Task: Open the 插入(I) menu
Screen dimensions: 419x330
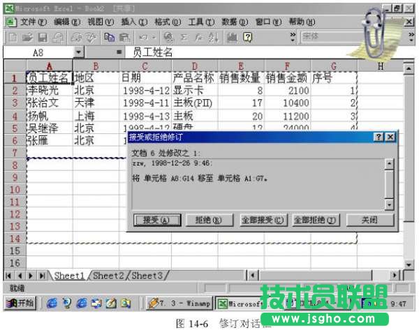Action: (134, 22)
